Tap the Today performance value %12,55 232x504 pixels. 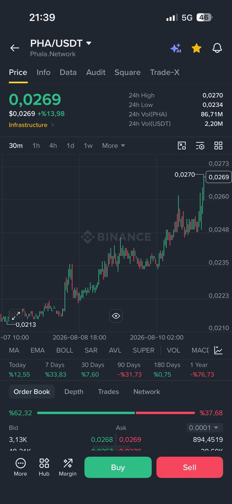pyautogui.click(x=20, y=374)
